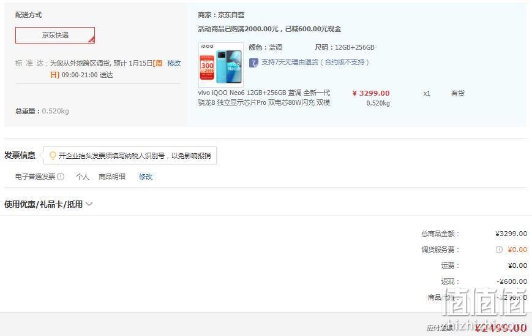
Task: Select the 京东快递 delivery option
Action: coord(55,36)
